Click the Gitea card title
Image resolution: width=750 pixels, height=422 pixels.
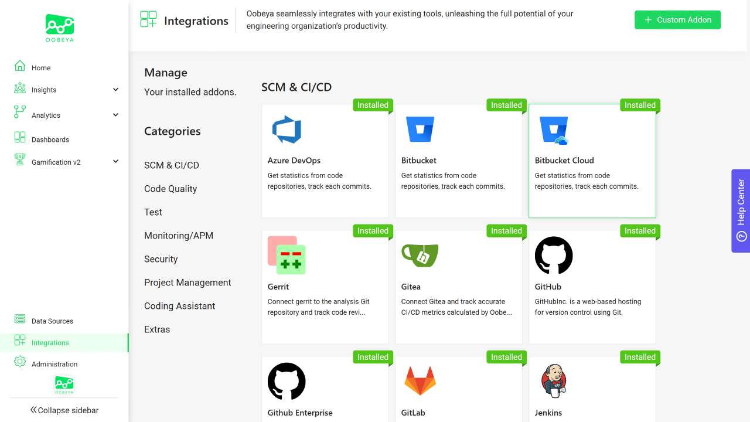click(411, 287)
